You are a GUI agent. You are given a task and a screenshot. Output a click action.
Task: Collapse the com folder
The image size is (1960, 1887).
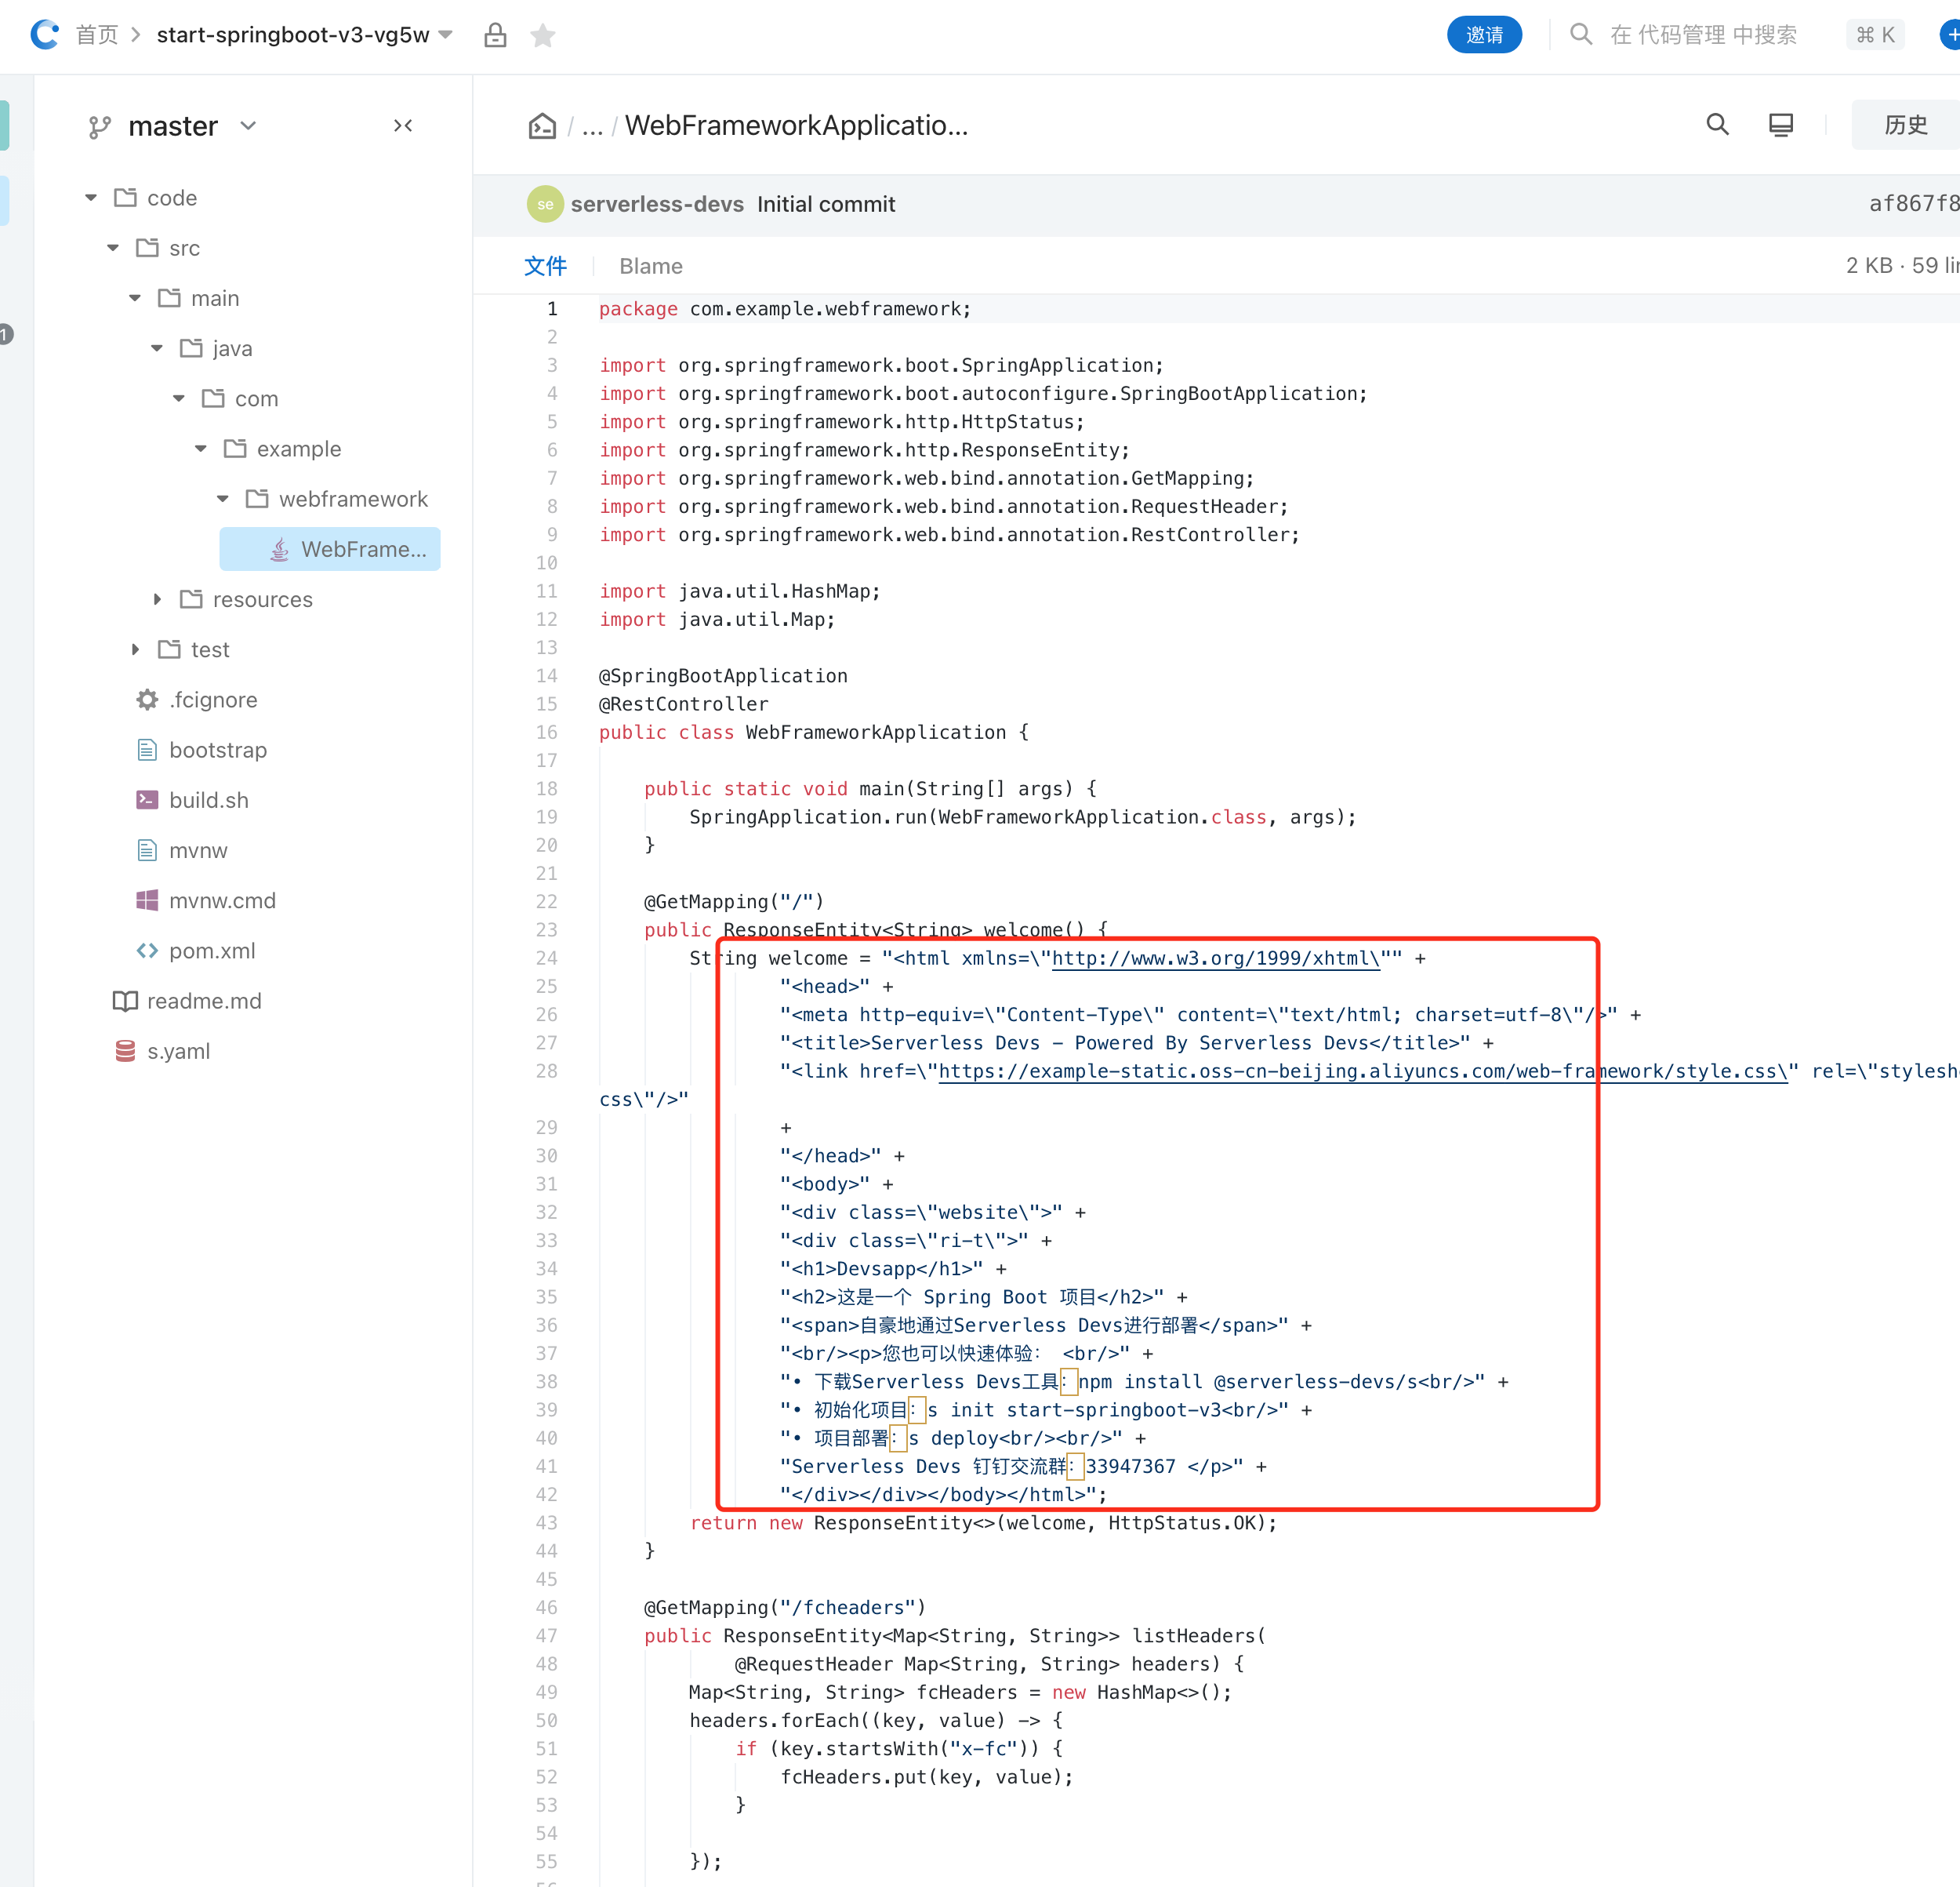[179, 398]
